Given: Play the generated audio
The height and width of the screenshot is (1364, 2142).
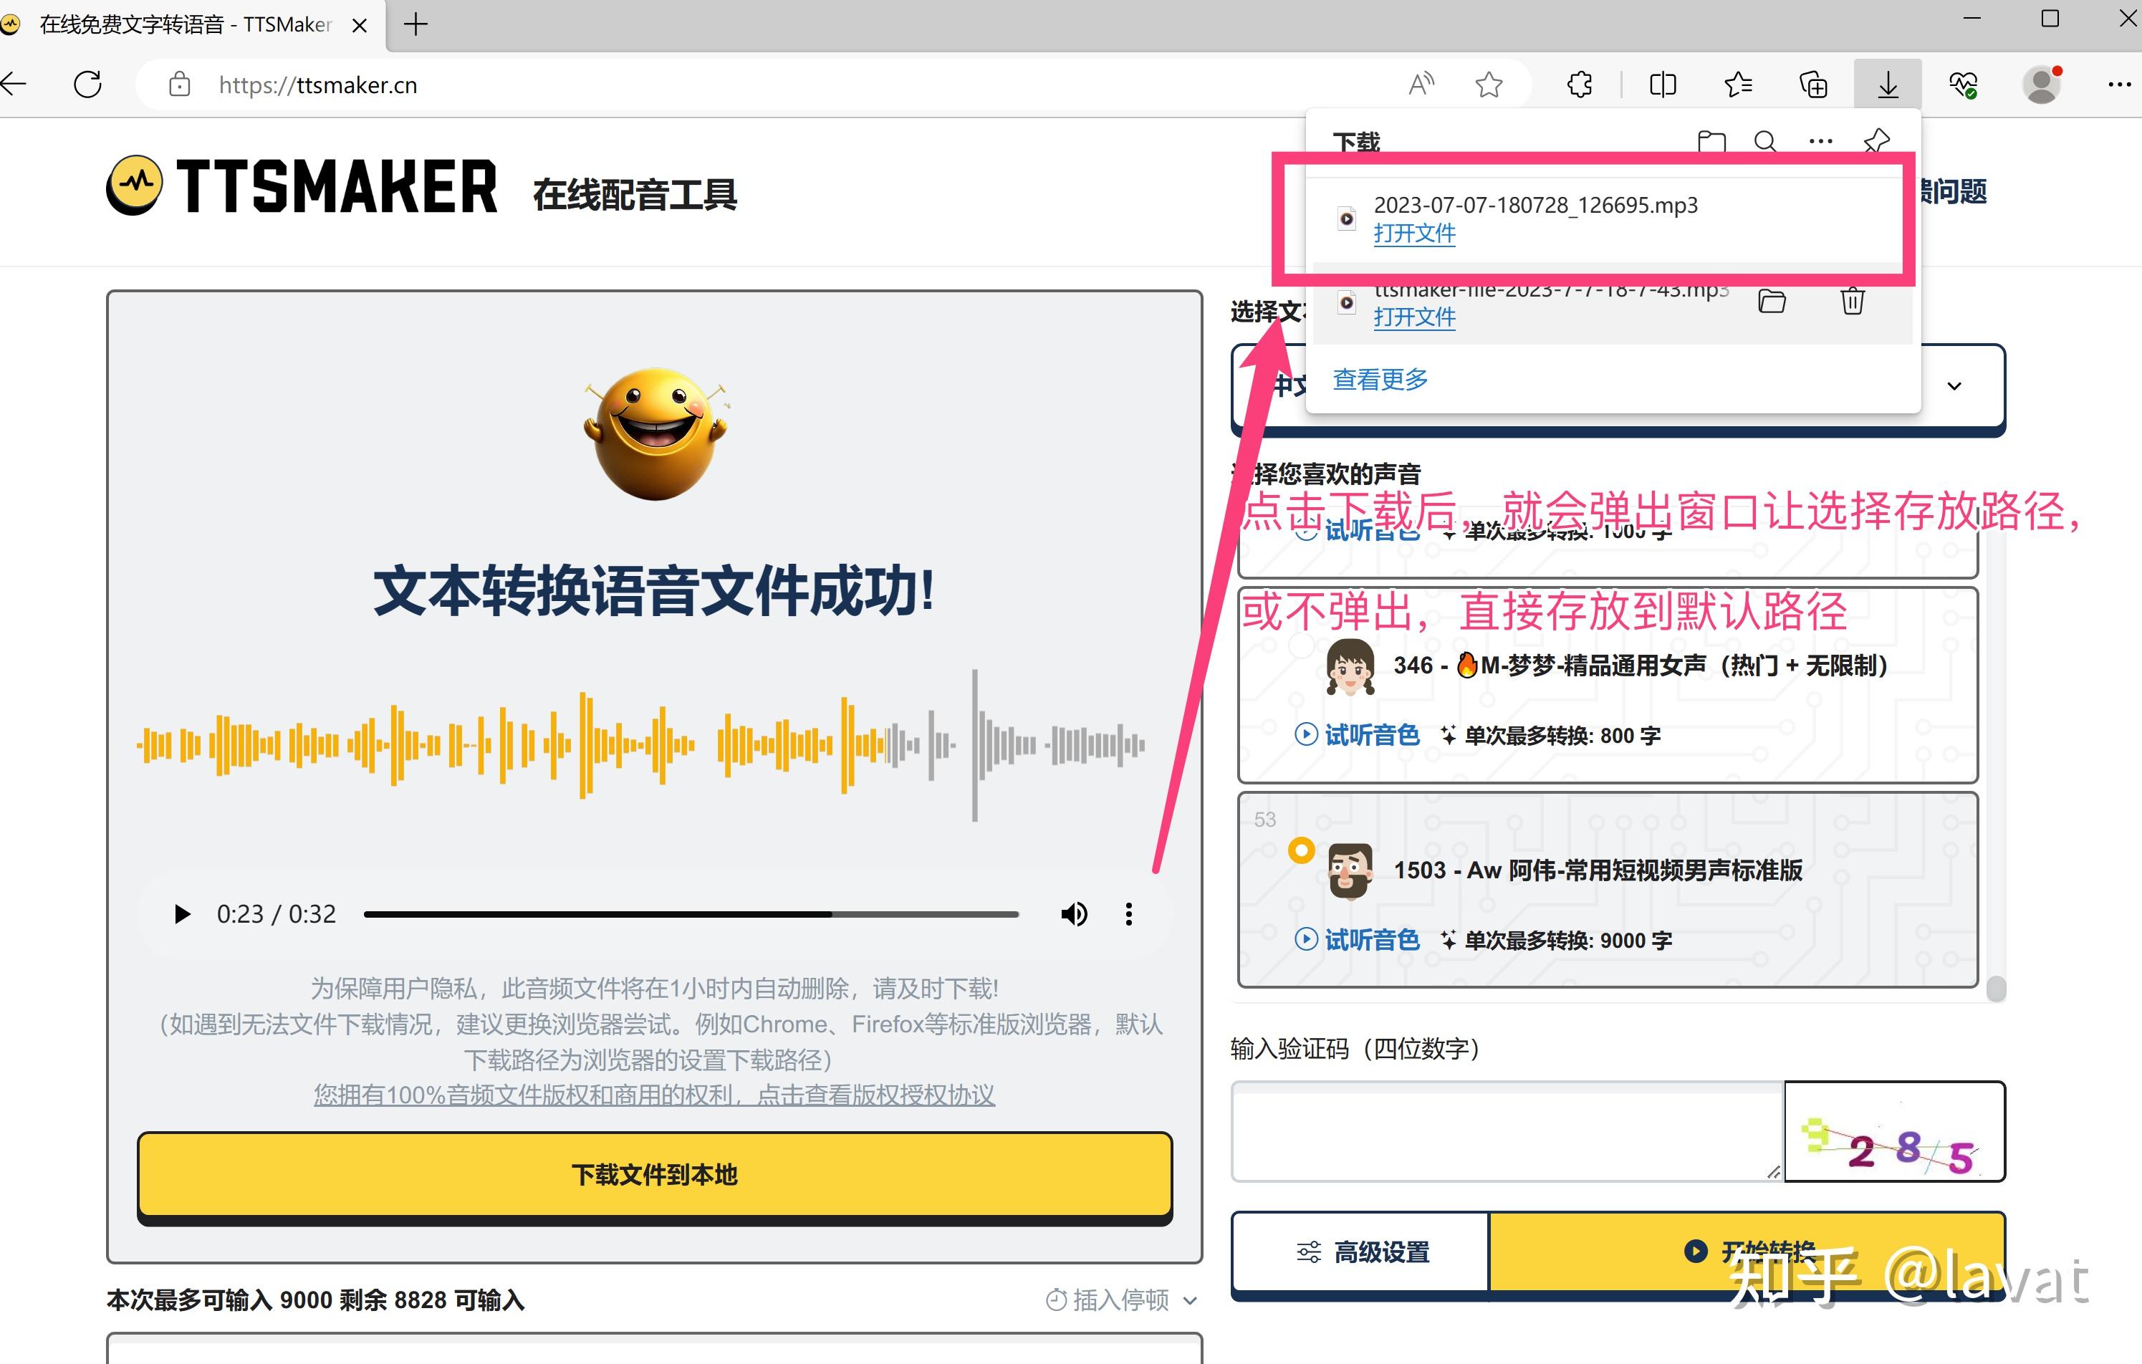Looking at the screenshot, I should 183,914.
